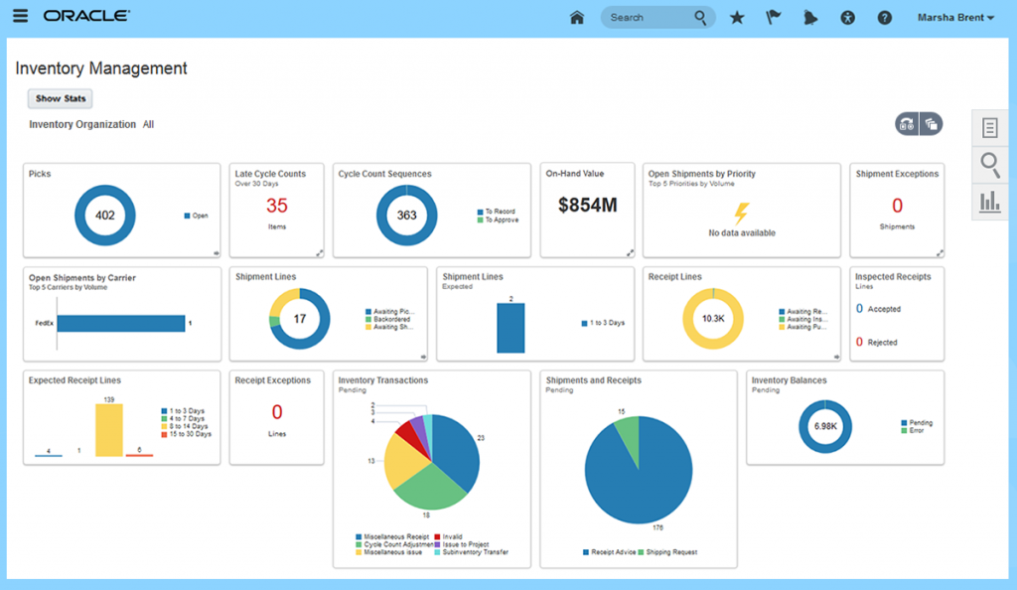Open the Notifications bell icon
This screenshot has height=590, width=1017.
810,17
